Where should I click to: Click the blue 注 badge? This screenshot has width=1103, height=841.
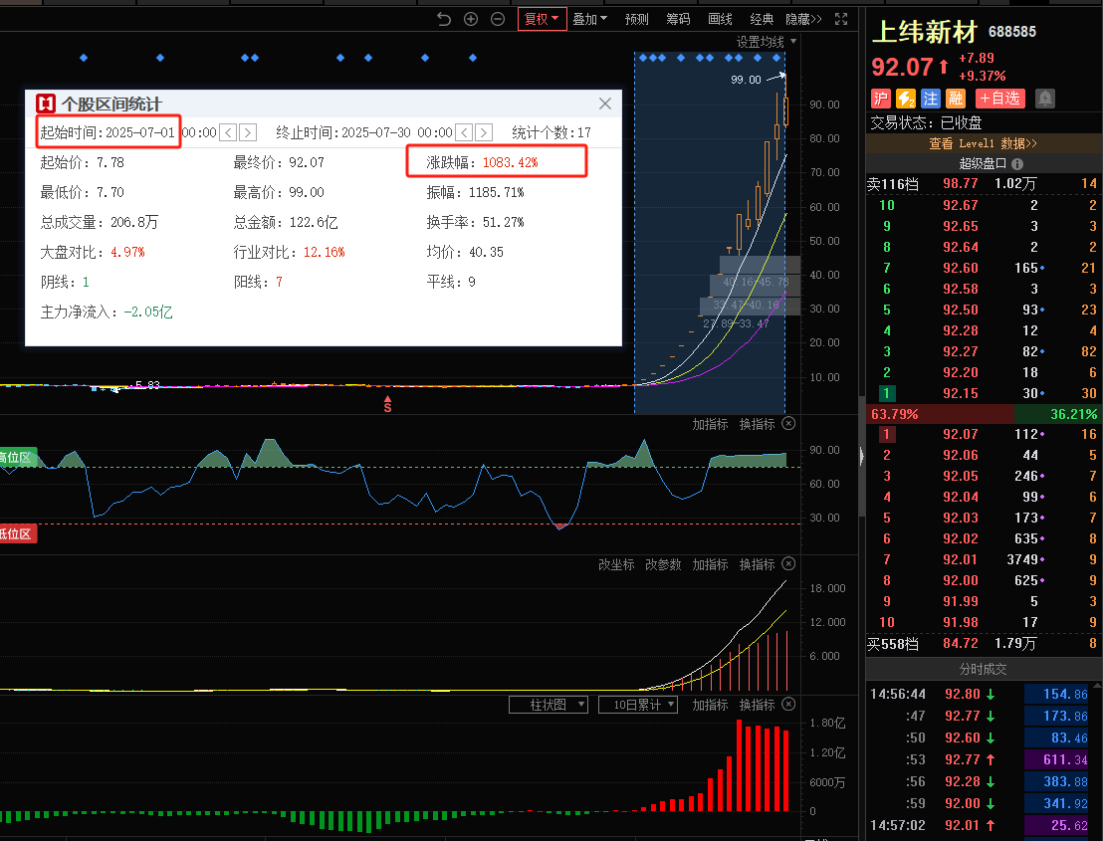coord(931,99)
